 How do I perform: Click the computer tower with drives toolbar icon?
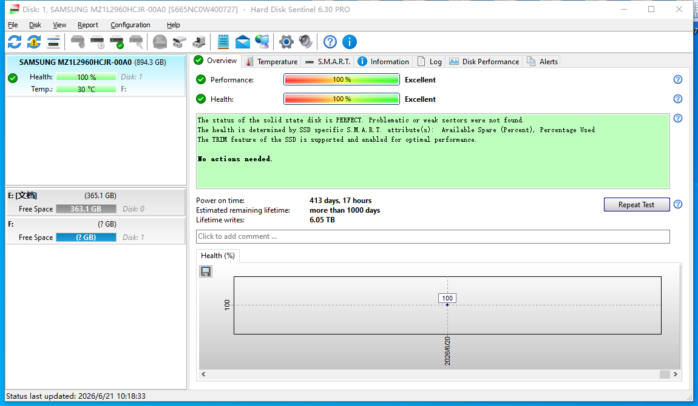point(199,42)
